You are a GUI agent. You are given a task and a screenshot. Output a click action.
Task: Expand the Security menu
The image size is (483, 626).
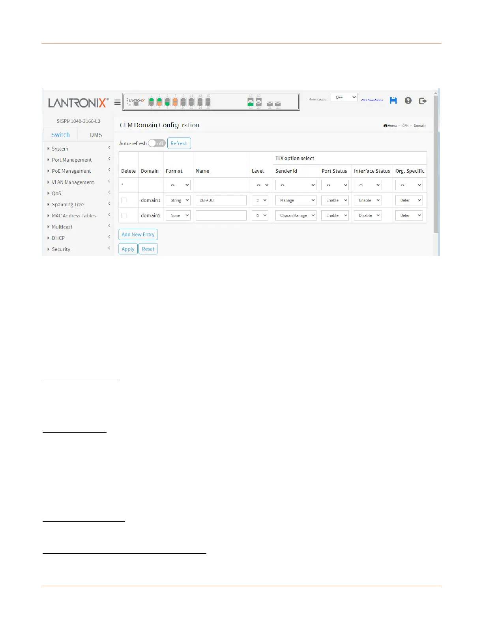[x=79, y=249]
